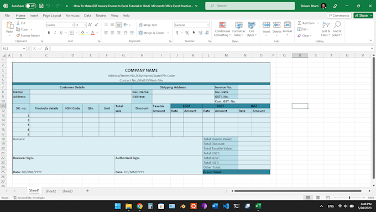The height and width of the screenshot is (212, 376).
Task: Switch to the Data tab
Action: point(87,15)
